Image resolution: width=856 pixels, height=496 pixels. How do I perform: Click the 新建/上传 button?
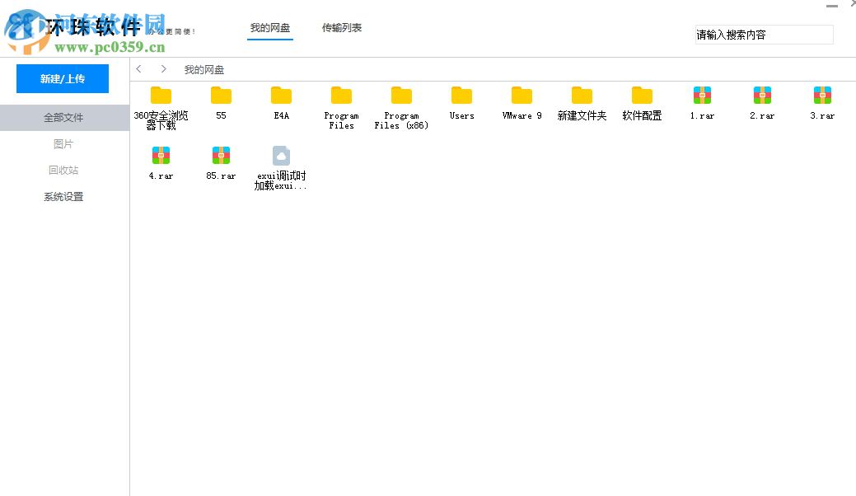62,78
